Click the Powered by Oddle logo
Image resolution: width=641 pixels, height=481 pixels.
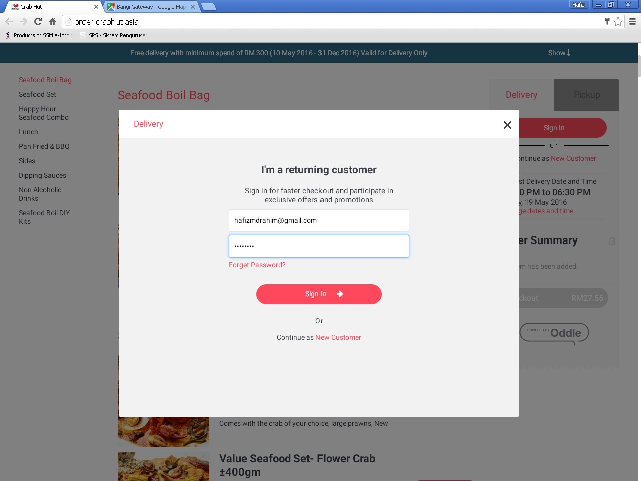click(x=554, y=333)
